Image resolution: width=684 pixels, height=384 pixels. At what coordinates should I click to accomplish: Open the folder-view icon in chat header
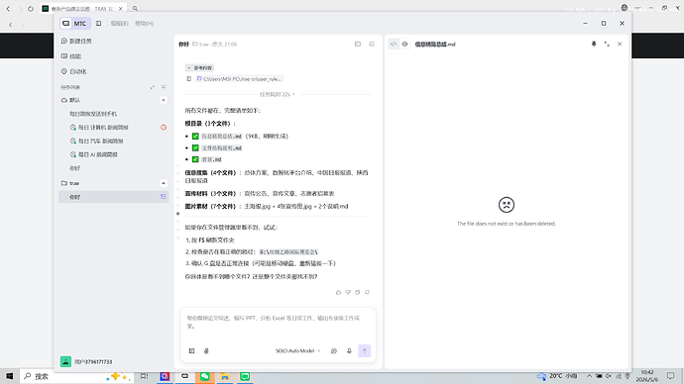[x=358, y=44]
